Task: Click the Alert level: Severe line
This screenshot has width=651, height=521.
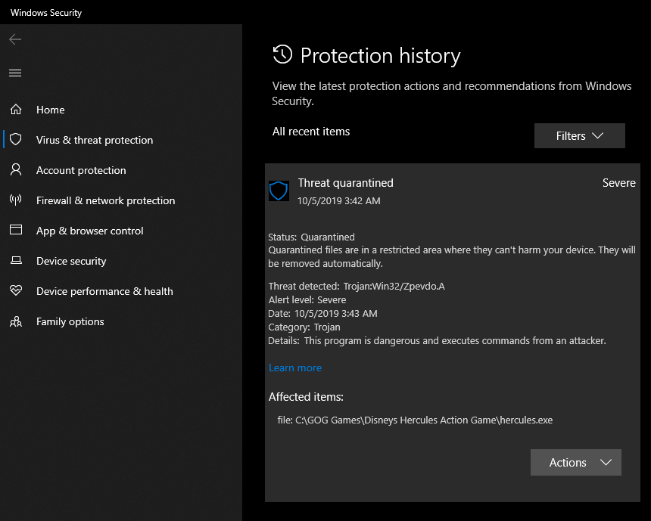Action: point(307,300)
